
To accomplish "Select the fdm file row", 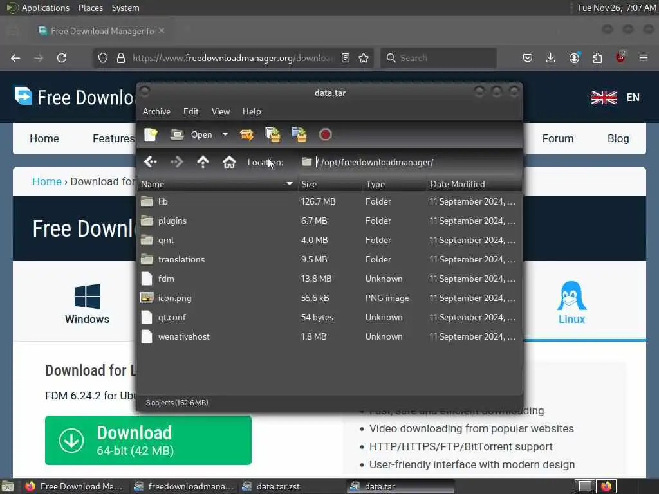I will (x=329, y=279).
